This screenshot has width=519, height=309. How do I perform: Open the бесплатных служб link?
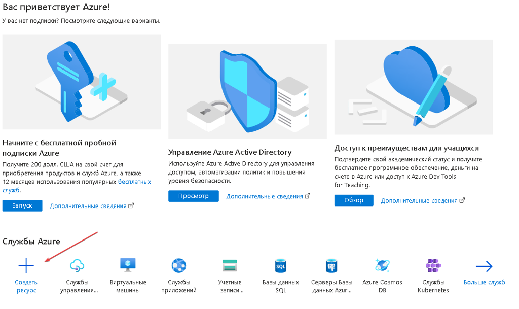pyautogui.click(x=77, y=186)
